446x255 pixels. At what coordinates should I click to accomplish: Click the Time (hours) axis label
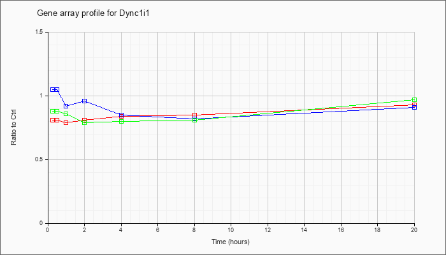231,242
